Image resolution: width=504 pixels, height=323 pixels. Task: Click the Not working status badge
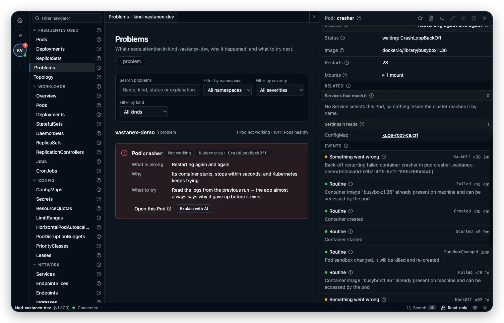179,153
